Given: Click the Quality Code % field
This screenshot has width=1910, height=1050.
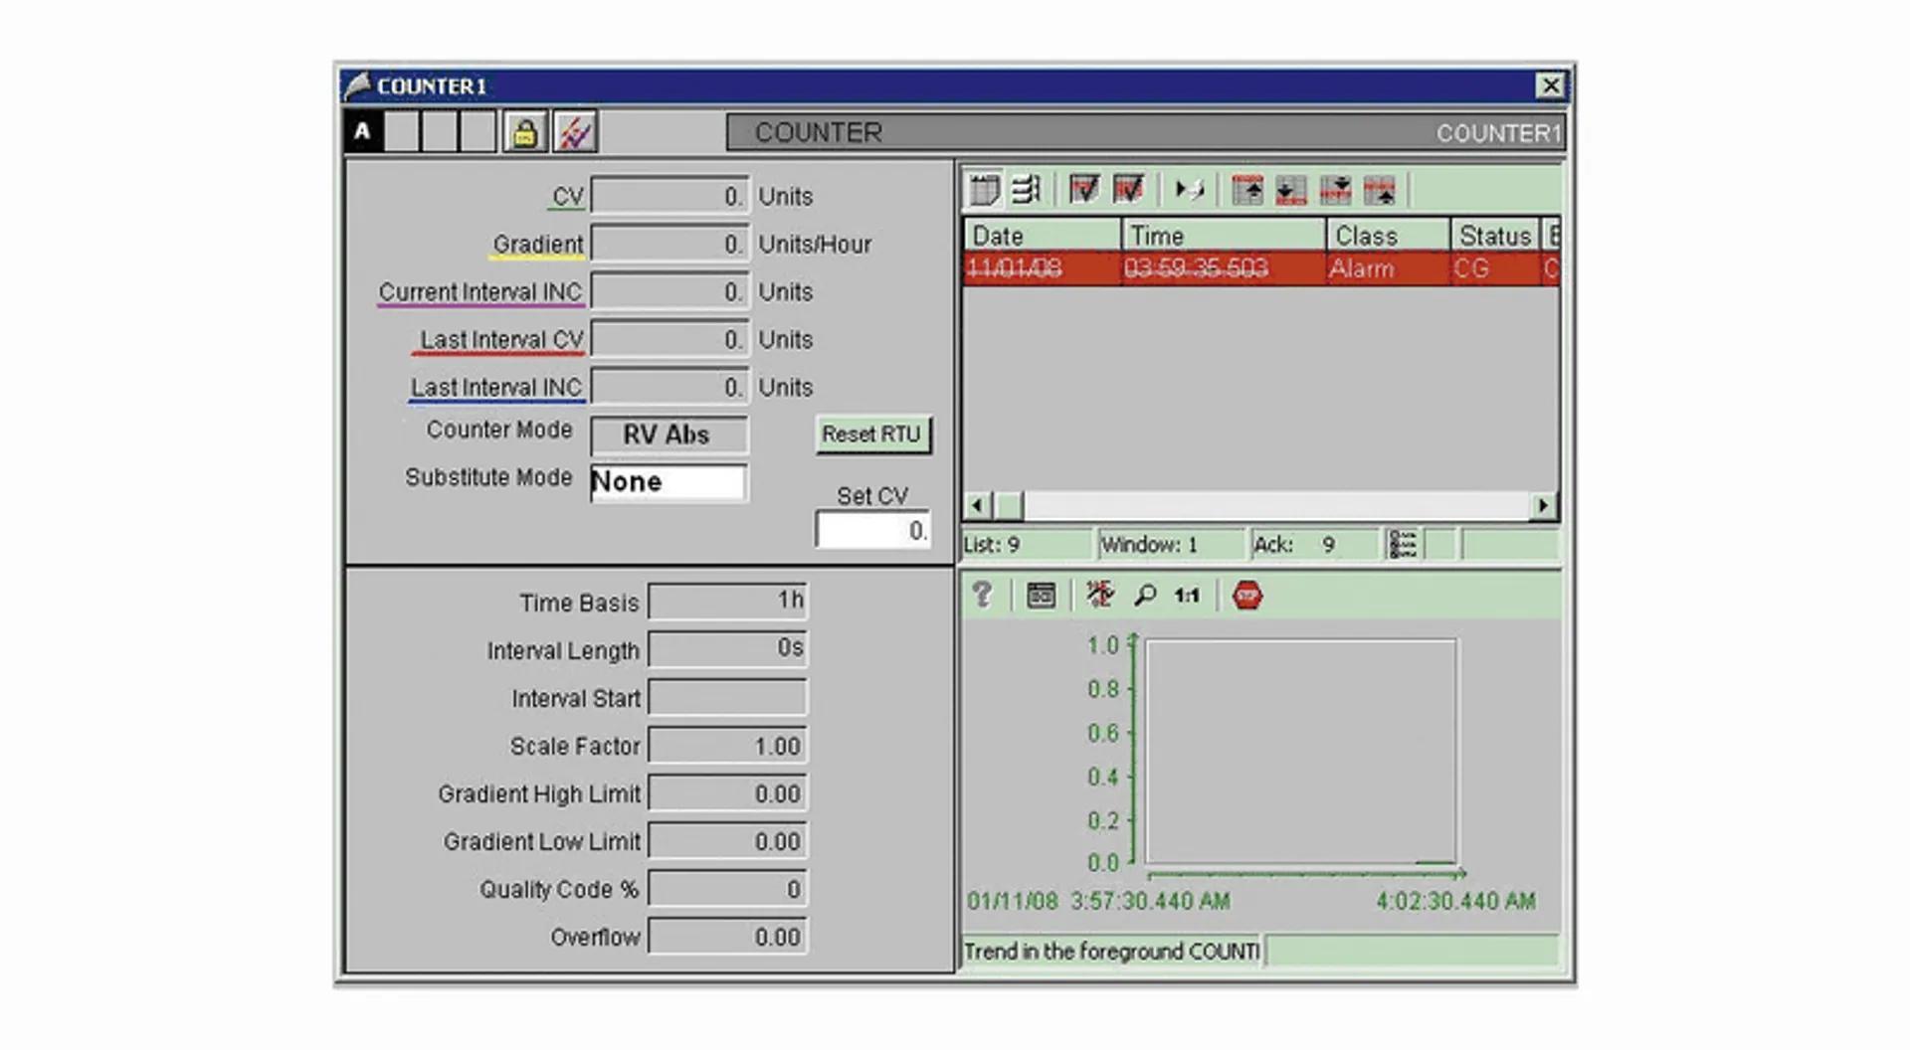Looking at the screenshot, I should pyautogui.click(x=727, y=889).
